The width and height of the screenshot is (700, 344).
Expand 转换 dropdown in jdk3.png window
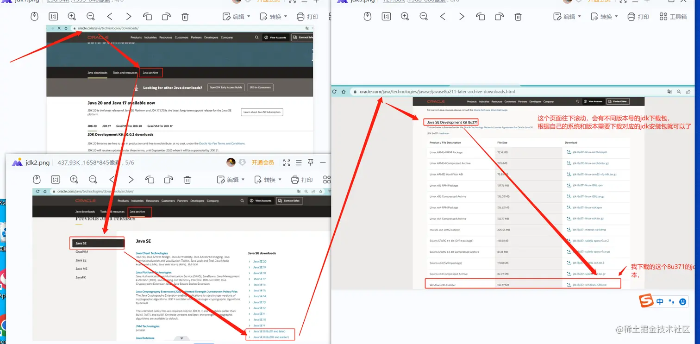605,17
